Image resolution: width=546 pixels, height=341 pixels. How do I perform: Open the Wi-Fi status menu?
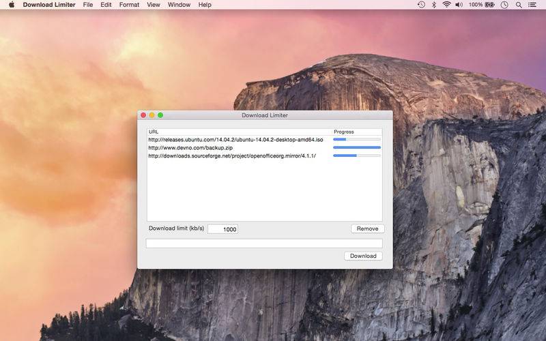point(446,5)
